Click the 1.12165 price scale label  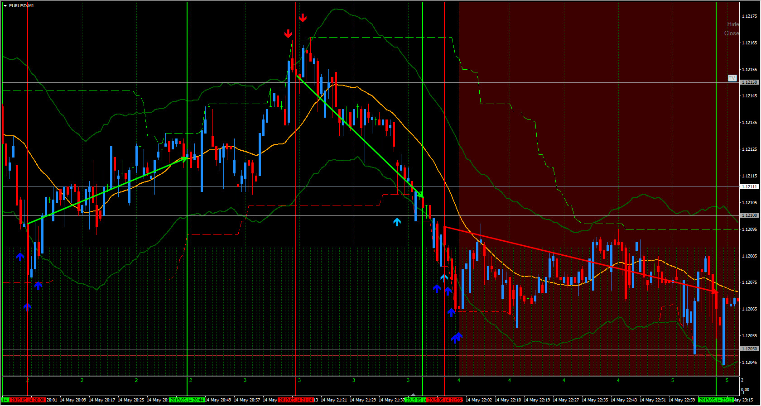(750, 43)
